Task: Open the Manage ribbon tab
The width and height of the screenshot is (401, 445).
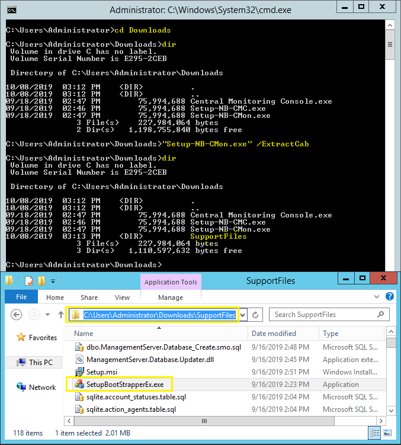Action: point(171,297)
